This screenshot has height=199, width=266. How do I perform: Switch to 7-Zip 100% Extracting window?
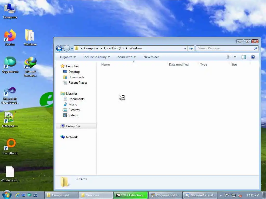click(x=131, y=195)
